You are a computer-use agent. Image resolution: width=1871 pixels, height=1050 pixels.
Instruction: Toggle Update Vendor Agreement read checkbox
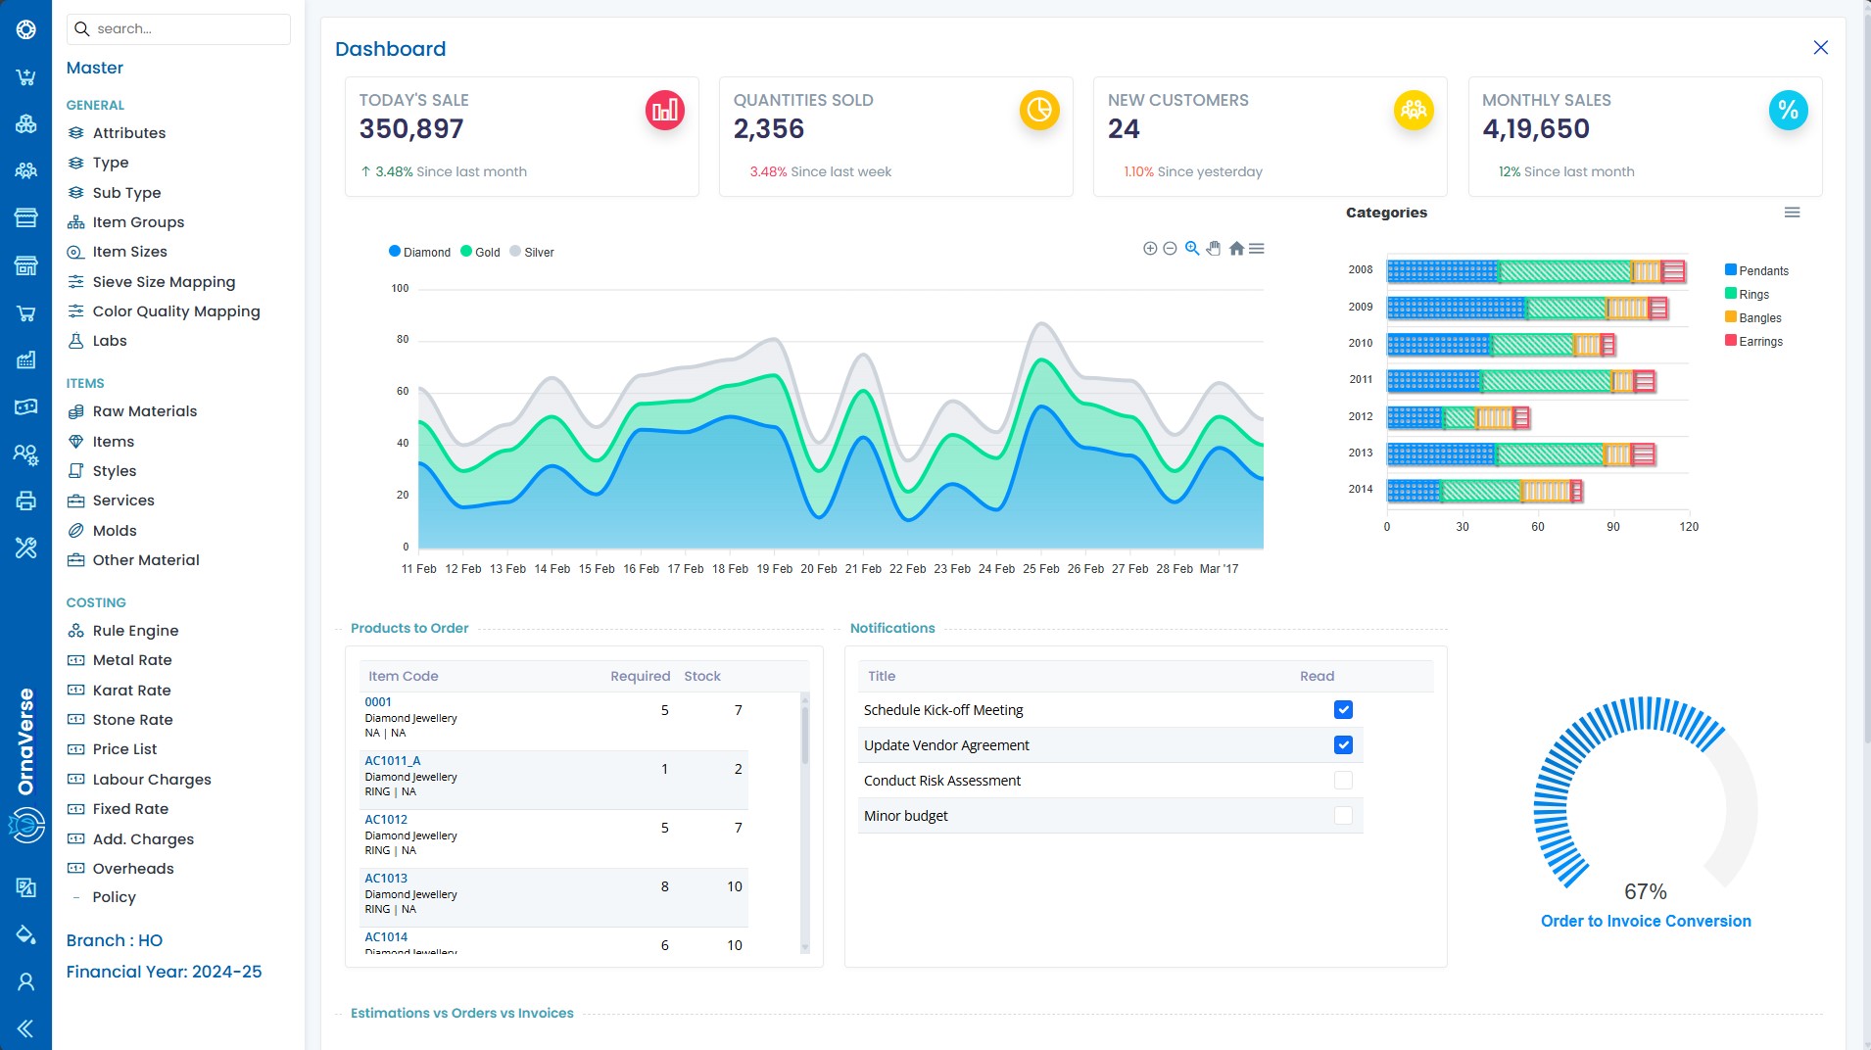1343,745
